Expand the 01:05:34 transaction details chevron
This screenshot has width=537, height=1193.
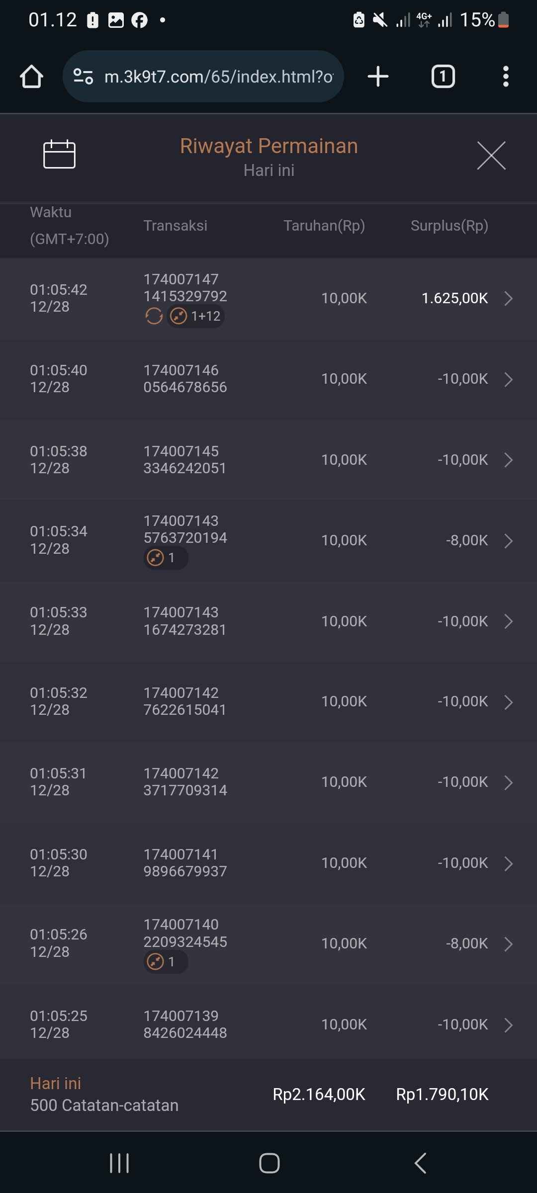pyautogui.click(x=508, y=541)
